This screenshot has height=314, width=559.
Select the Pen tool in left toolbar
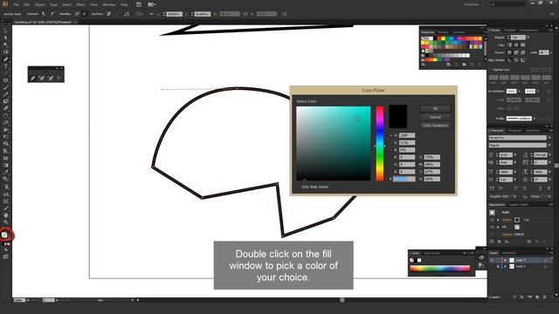pyautogui.click(x=5, y=59)
